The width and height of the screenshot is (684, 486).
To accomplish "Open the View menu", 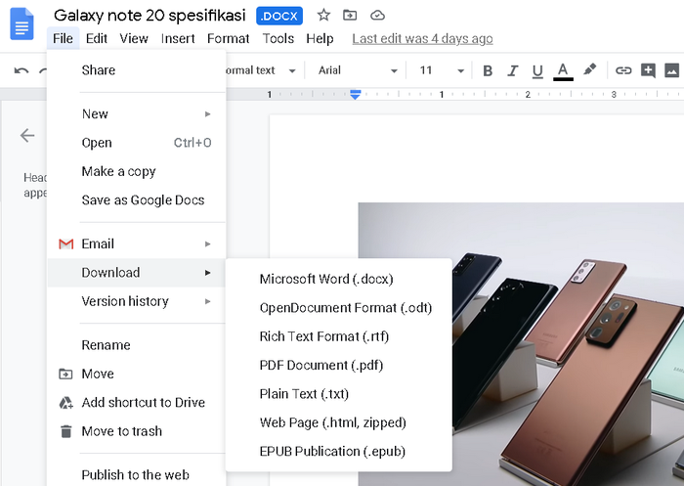I will (134, 38).
